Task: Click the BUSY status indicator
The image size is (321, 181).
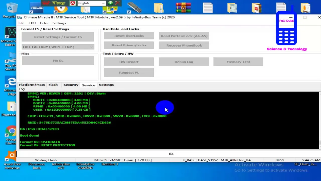Action: (x=280, y=160)
